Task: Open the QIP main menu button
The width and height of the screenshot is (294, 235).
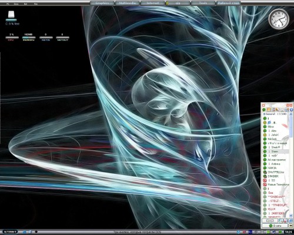Action: point(270,221)
